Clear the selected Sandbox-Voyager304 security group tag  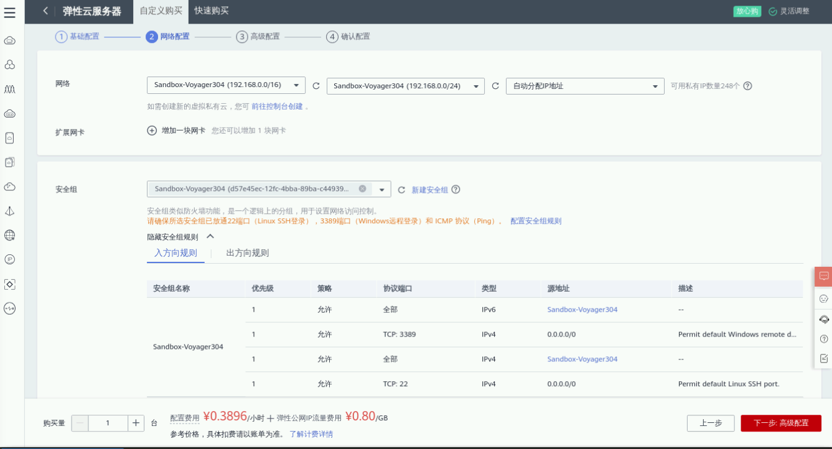coord(362,188)
